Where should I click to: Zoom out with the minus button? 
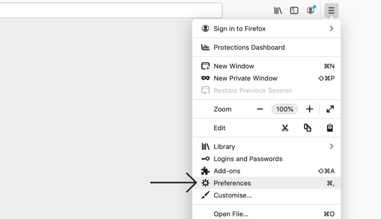tap(260, 109)
